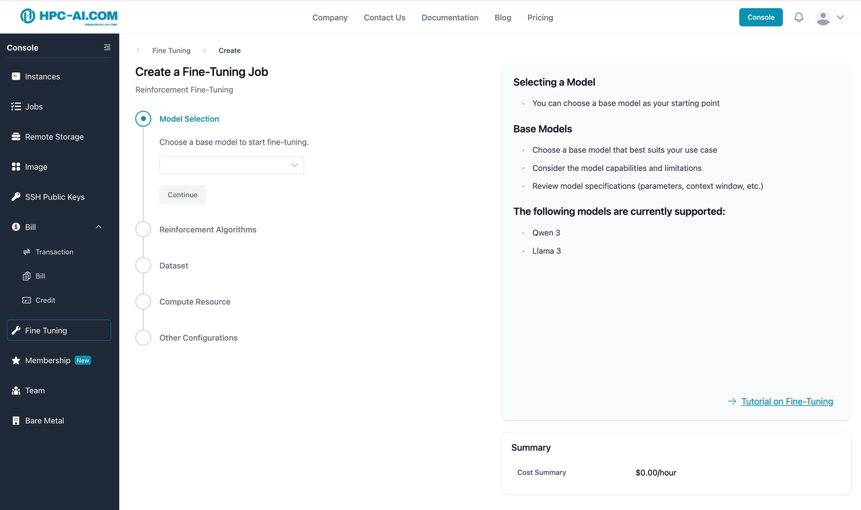The width and height of the screenshot is (861, 510).
Task: Click the Transaction arrows icon
Action: coord(27,252)
